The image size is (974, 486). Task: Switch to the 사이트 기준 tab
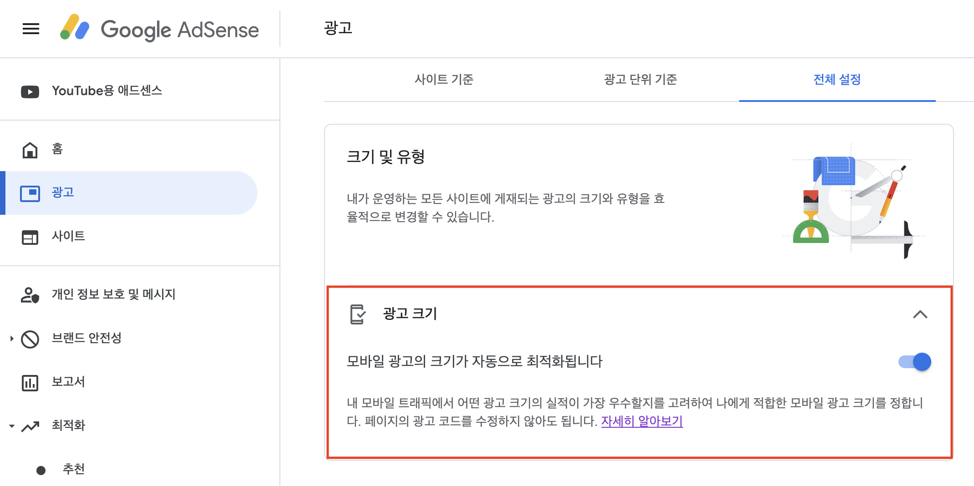[x=444, y=79]
